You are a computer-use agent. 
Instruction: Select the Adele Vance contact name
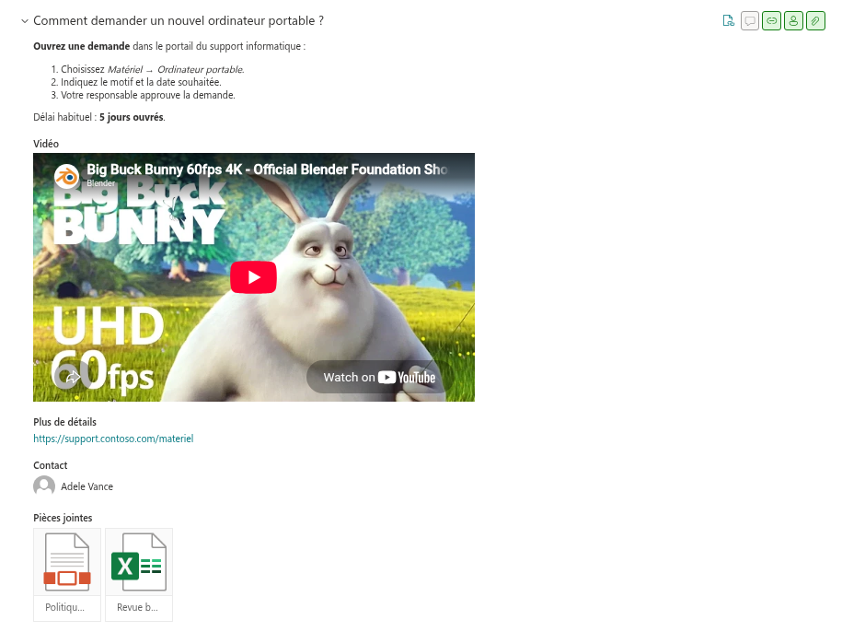point(87,486)
